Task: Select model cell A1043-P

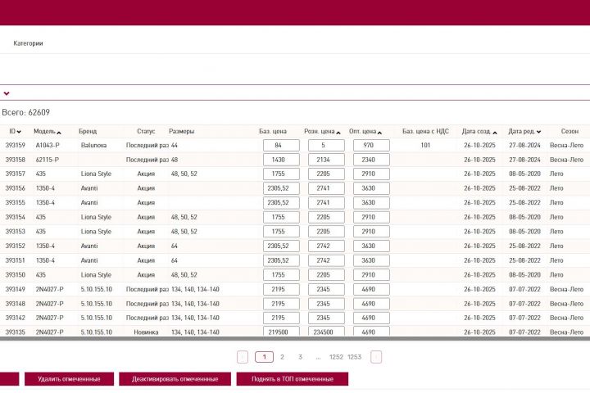Action: 48,145
